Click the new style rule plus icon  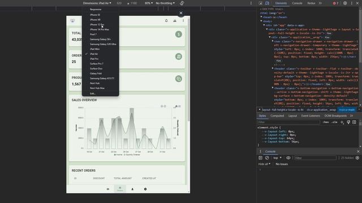(342, 122)
